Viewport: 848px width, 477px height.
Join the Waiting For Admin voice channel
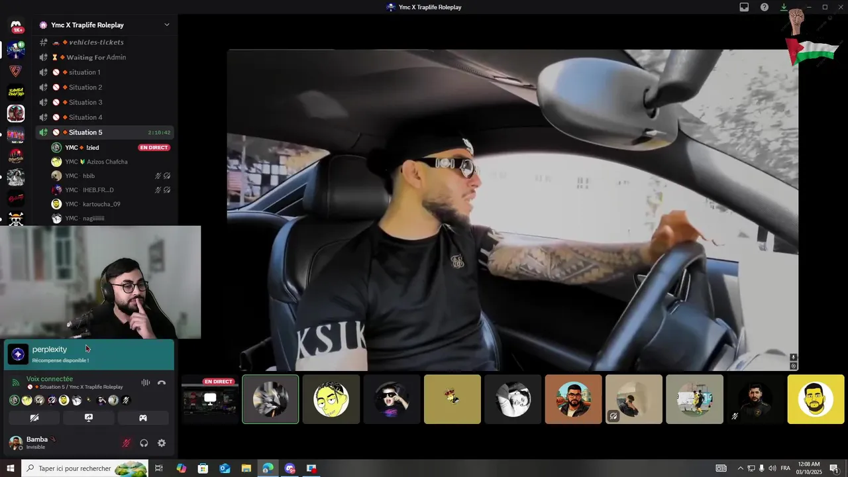[105, 57]
